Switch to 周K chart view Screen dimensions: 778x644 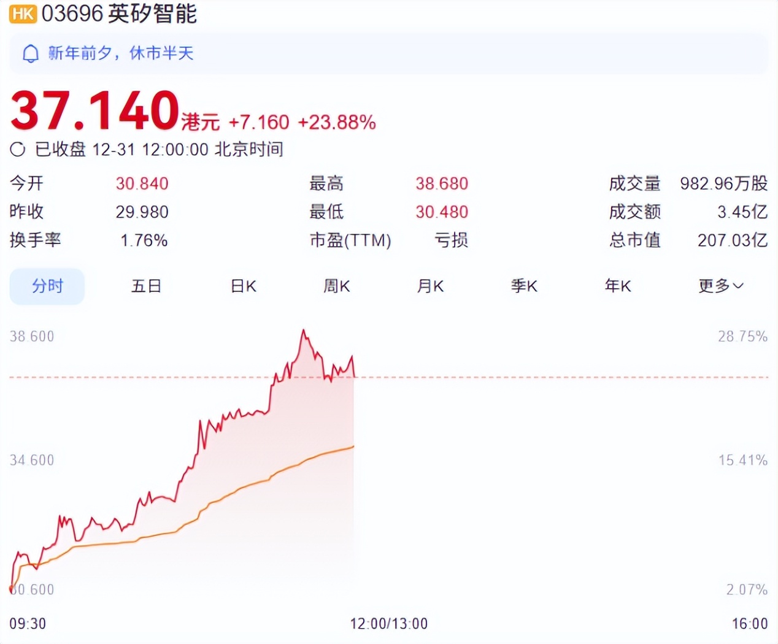click(x=336, y=286)
